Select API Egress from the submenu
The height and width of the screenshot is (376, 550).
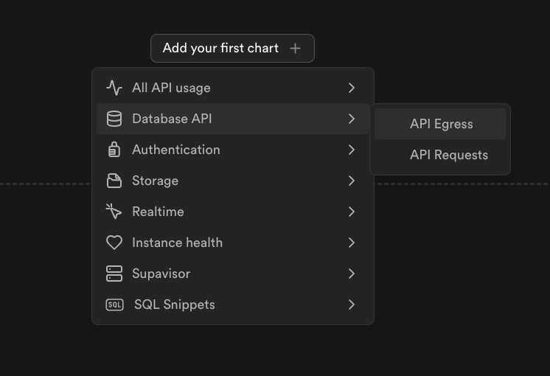tap(441, 124)
